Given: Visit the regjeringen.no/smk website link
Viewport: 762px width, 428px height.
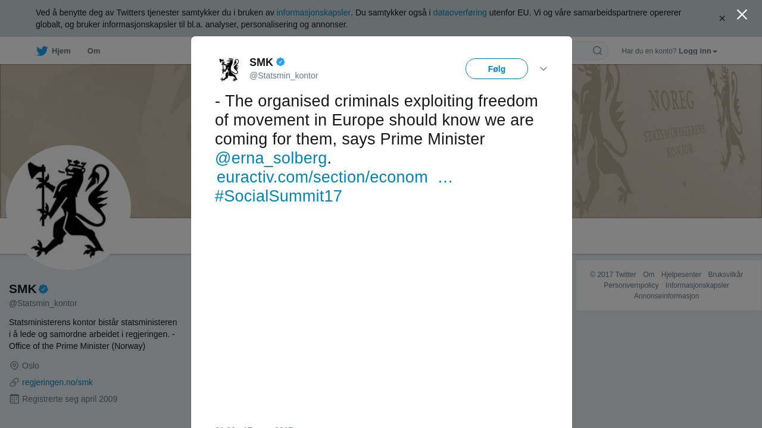Looking at the screenshot, I should (x=57, y=382).
